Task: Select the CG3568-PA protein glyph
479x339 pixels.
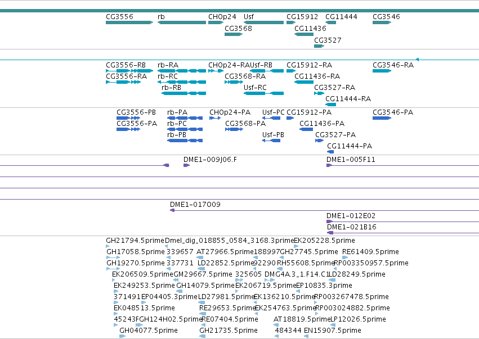Action: click(234, 129)
